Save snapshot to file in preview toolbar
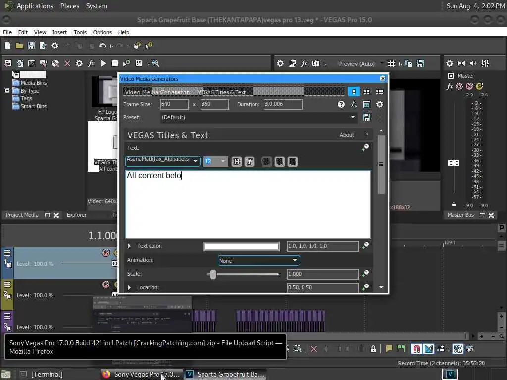507x380 pixels. tap(420, 64)
